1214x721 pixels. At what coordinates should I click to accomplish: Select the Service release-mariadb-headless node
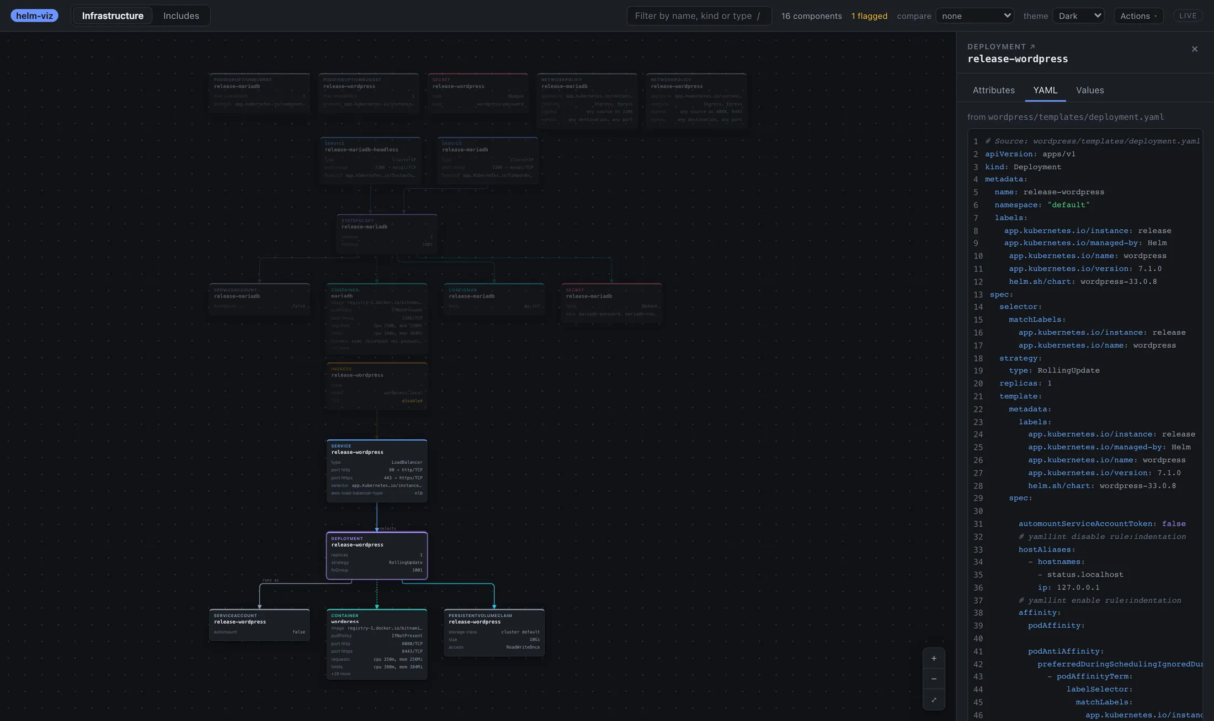[x=370, y=161]
